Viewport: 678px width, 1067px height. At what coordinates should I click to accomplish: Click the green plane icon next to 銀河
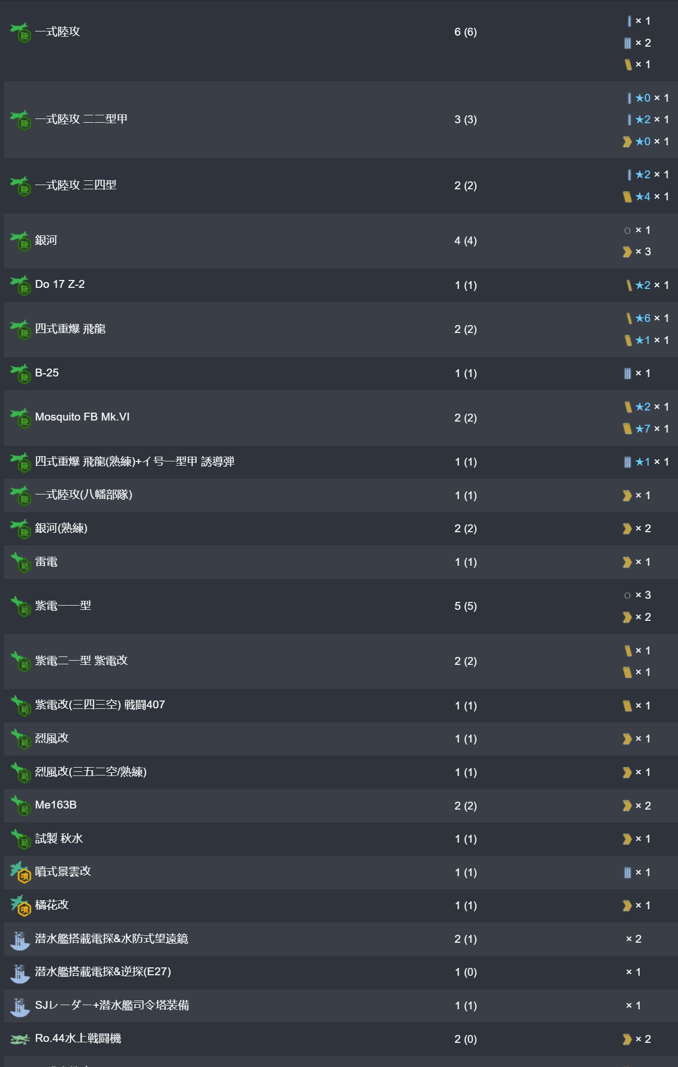pos(20,241)
